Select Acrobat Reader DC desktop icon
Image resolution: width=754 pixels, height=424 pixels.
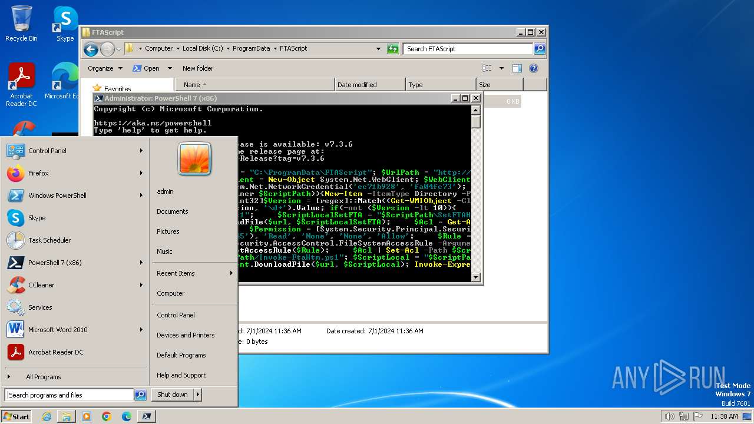(x=21, y=85)
